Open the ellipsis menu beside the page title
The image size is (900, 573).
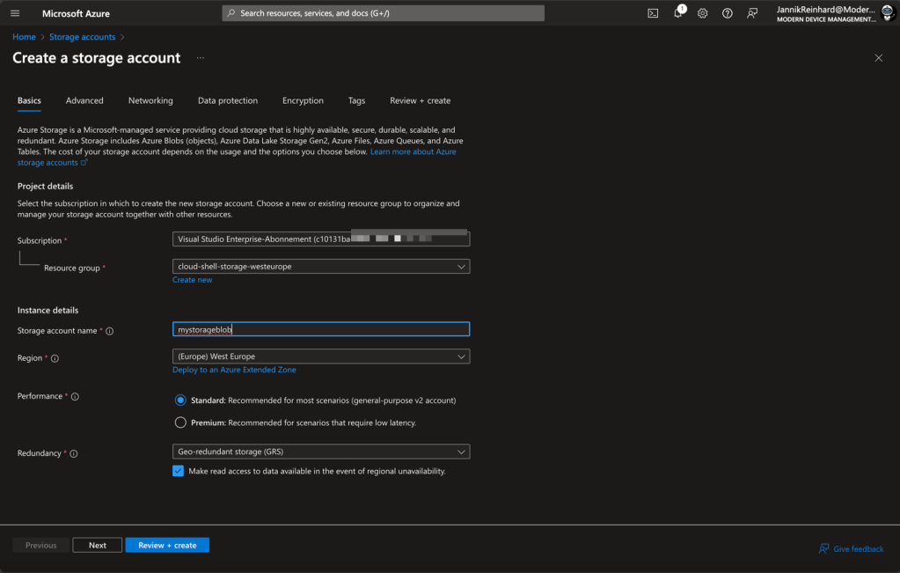(200, 58)
